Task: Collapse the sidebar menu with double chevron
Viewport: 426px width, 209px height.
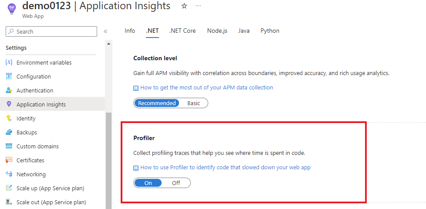Action: [x=105, y=31]
